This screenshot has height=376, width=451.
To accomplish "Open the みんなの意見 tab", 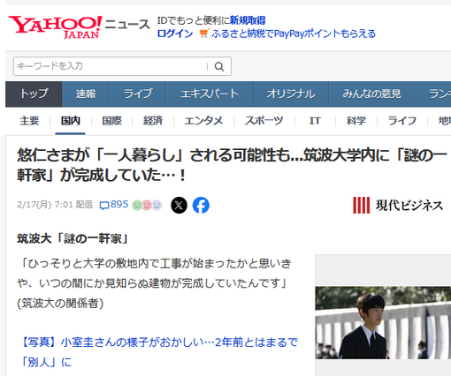I will (371, 94).
